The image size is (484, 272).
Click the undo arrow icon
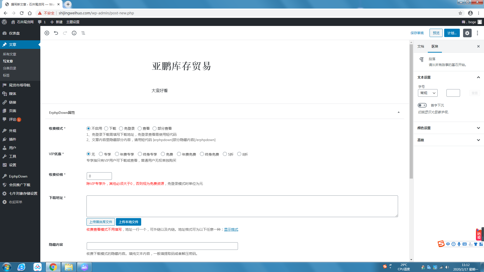click(56, 33)
